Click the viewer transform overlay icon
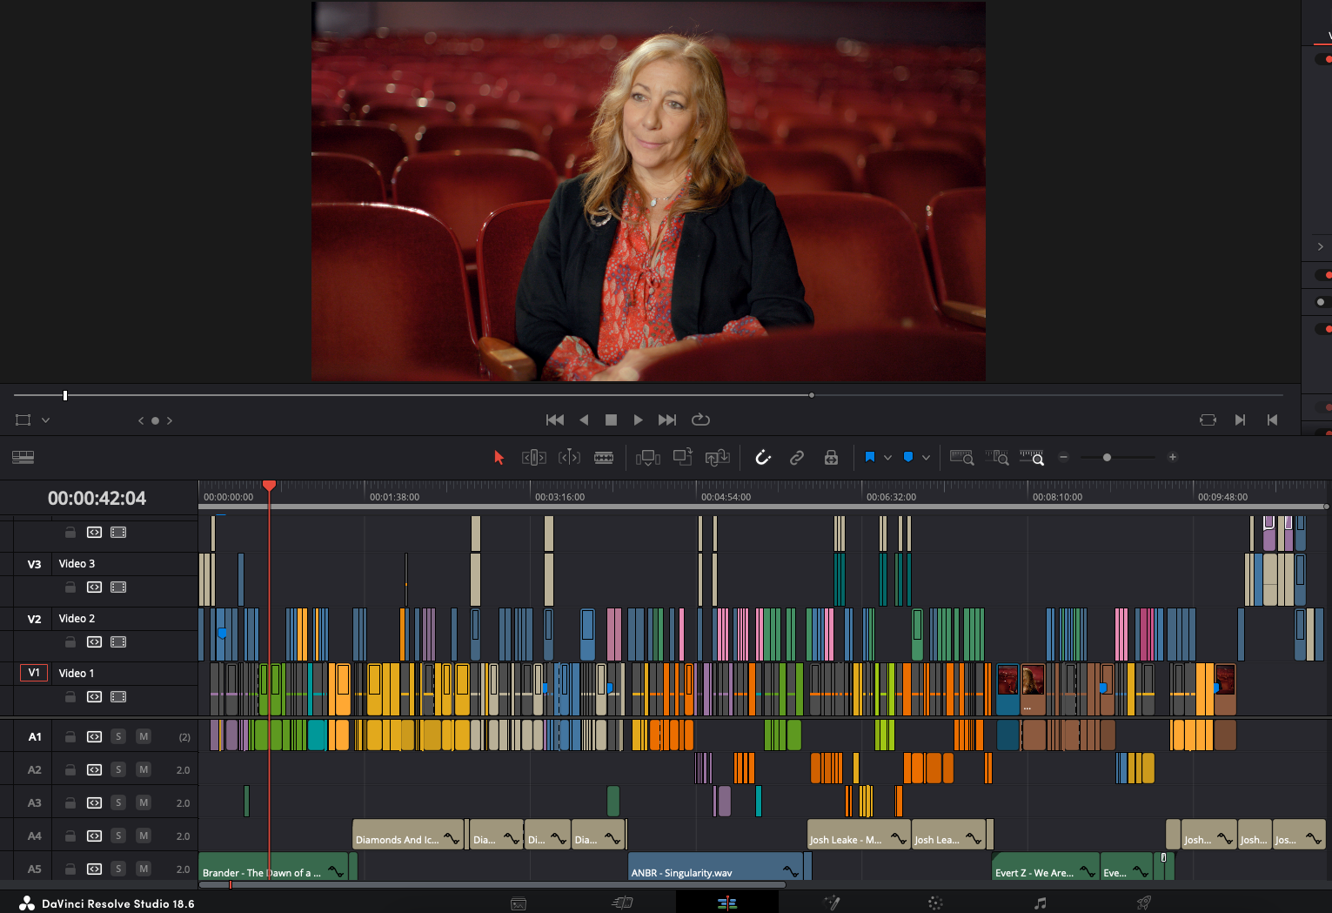 (x=23, y=420)
